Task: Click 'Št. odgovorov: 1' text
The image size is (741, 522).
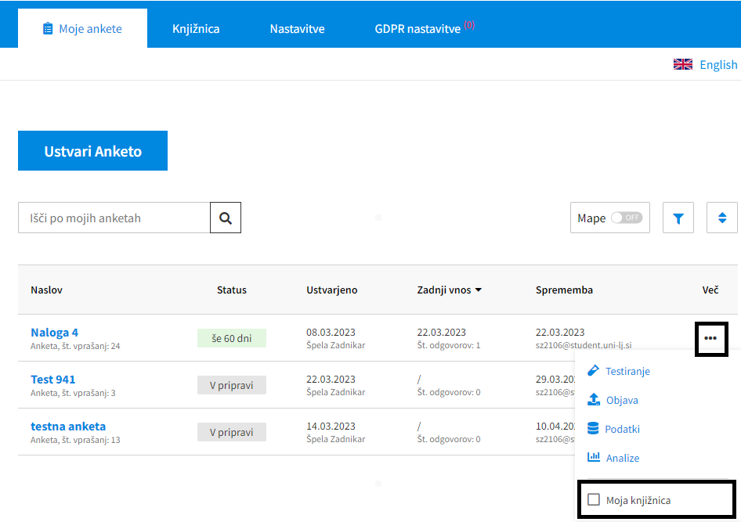Action: (x=449, y=345)
